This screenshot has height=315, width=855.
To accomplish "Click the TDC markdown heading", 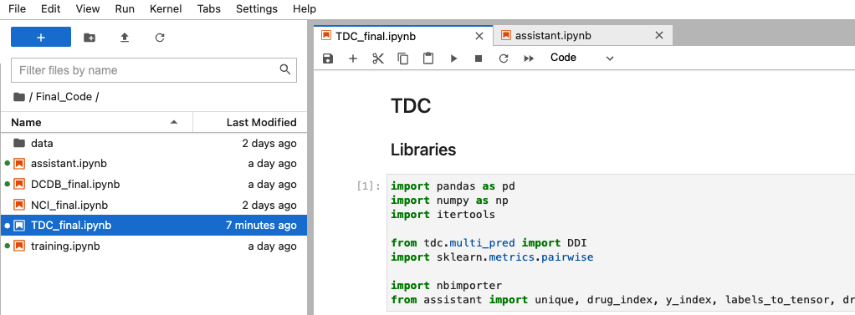I will click(411, 106).
